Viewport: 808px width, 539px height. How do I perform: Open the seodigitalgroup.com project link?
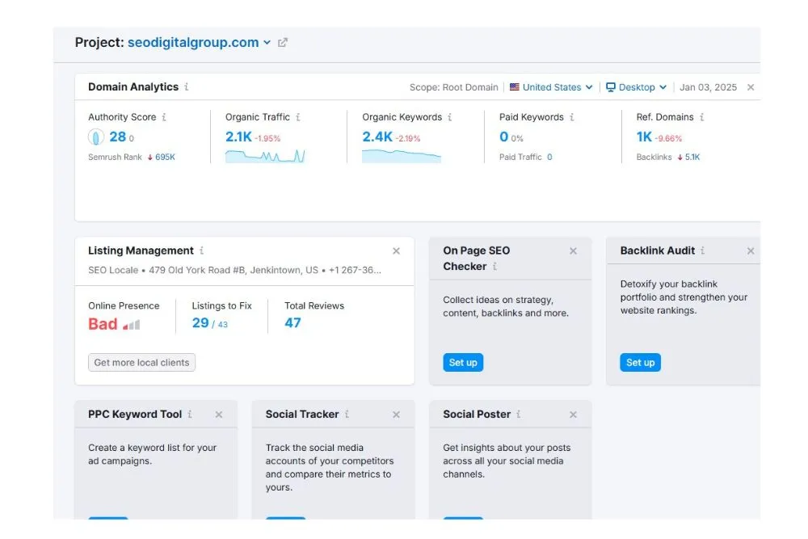pos(193,42)
